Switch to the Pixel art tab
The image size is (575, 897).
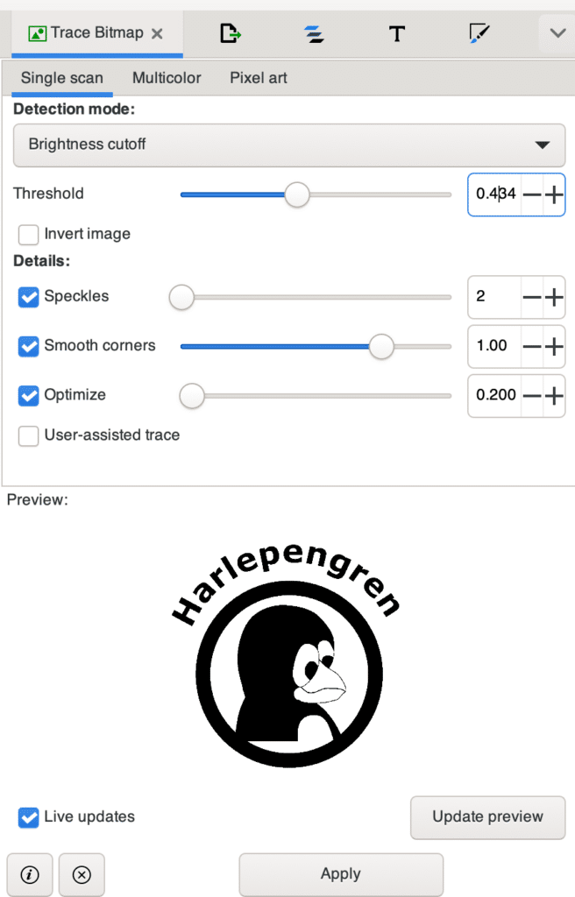click(259, 78)
